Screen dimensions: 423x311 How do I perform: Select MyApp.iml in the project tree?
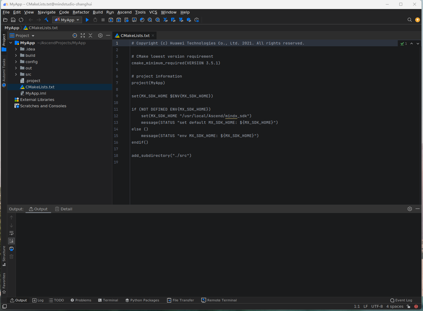(x=36, y=93)
